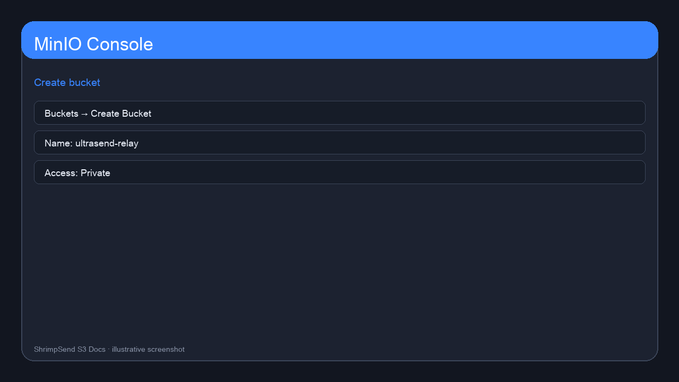Click the dot separator in the footer
The image size is (679, 382).
pyautogui.click(x=109, y=349)
